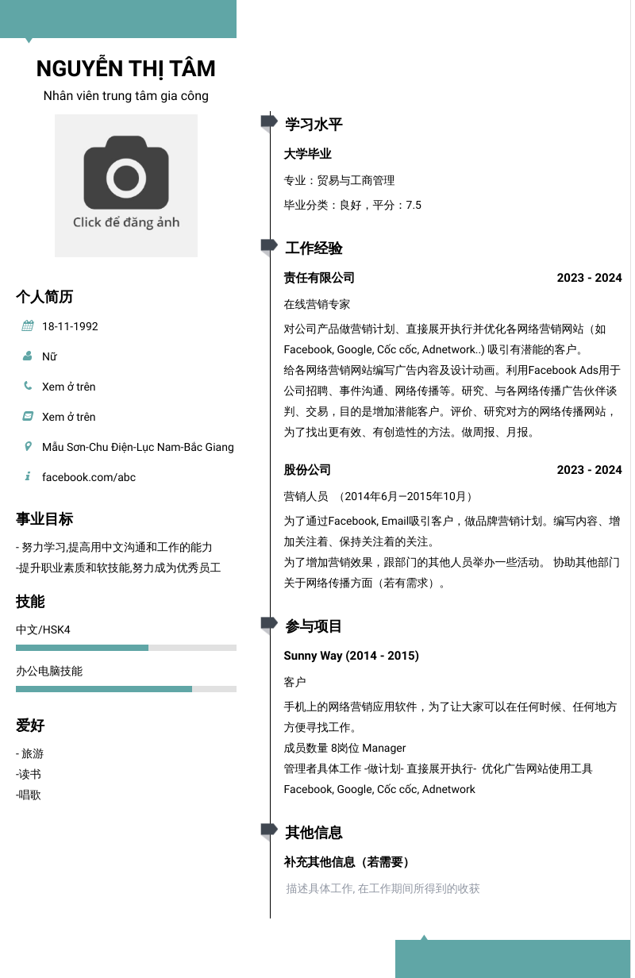Click the 责任有限公司 company name
Viewport: 635px width, 978px height.
click(x=319, y=278)
